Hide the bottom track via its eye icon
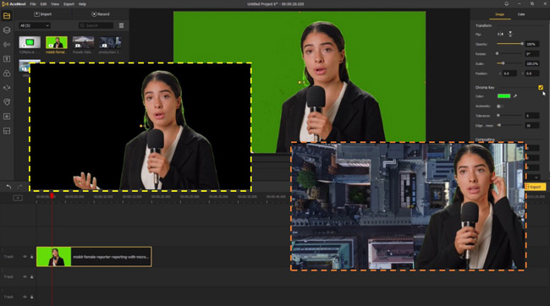The height and width of the screenshot is (306, 550). coord(25,297)
